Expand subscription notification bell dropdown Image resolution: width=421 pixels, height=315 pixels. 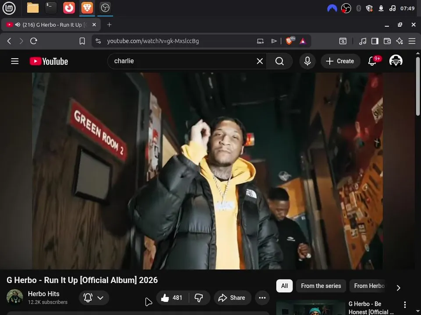click(94, 297)
